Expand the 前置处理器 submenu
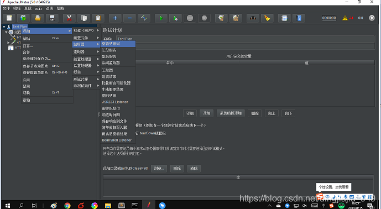The image size is (381, 209). [86, 59]
